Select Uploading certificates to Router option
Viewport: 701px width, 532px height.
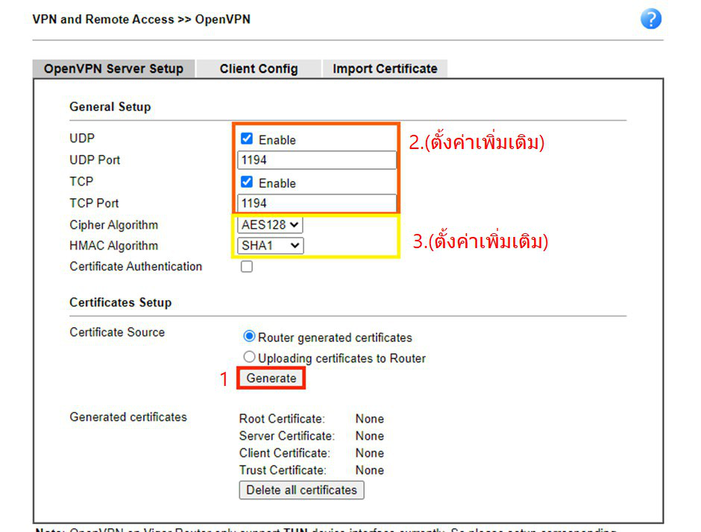pyautogui.click(x=249, y=357)
